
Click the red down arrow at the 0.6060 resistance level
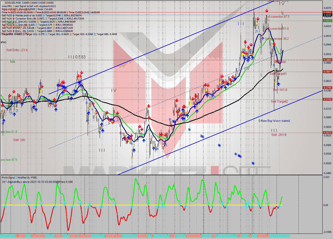pos(267,11)
